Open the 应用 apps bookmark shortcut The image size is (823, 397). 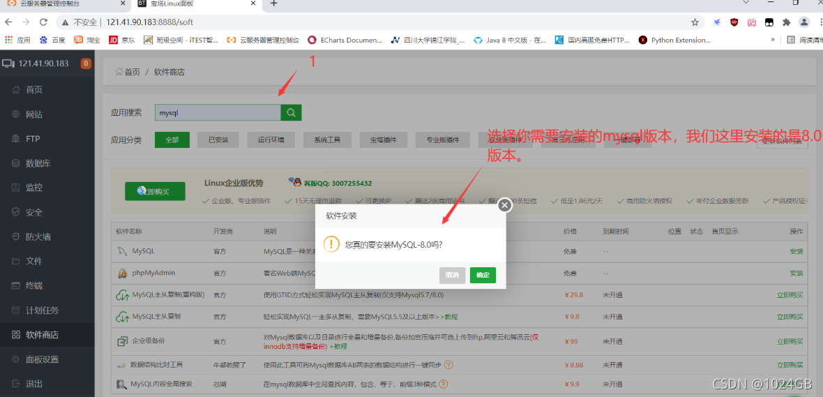click(17, 40)
